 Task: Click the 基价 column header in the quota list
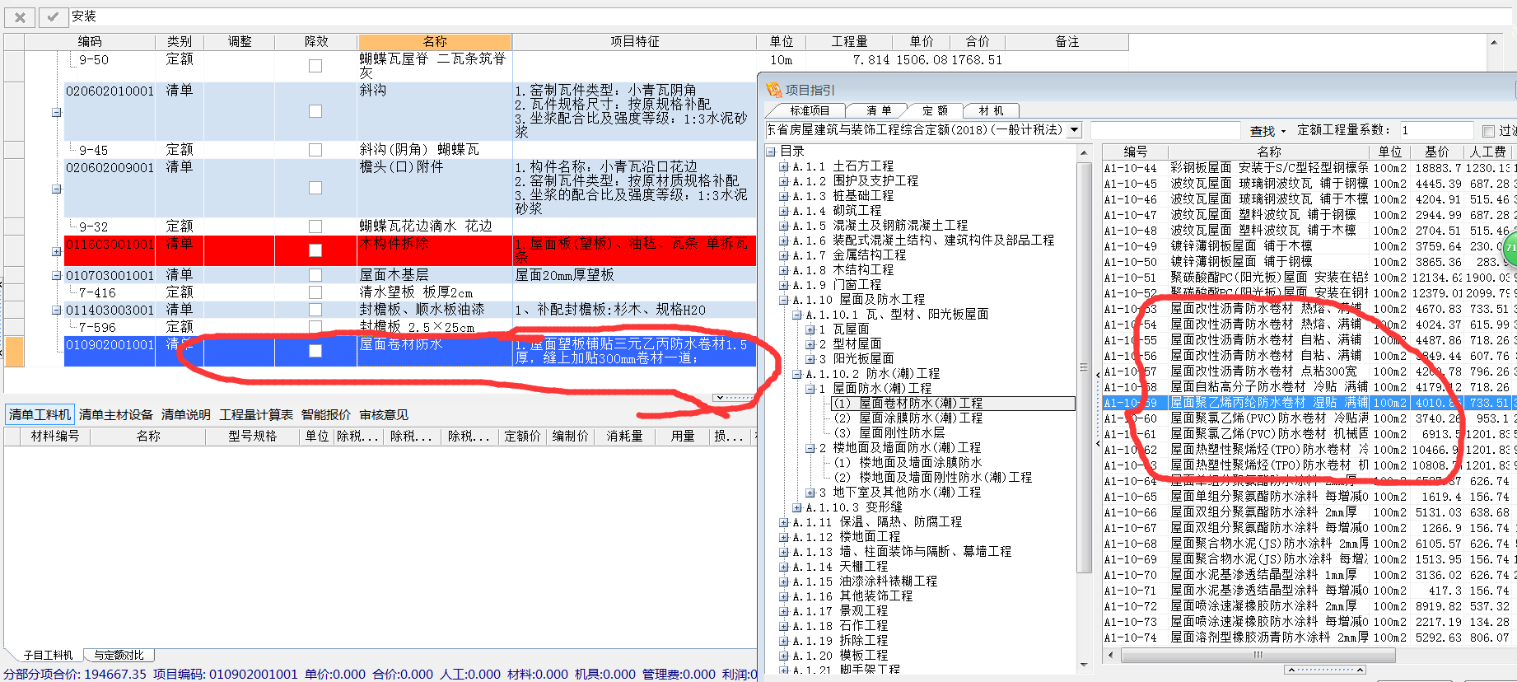tap(1437, 152)
